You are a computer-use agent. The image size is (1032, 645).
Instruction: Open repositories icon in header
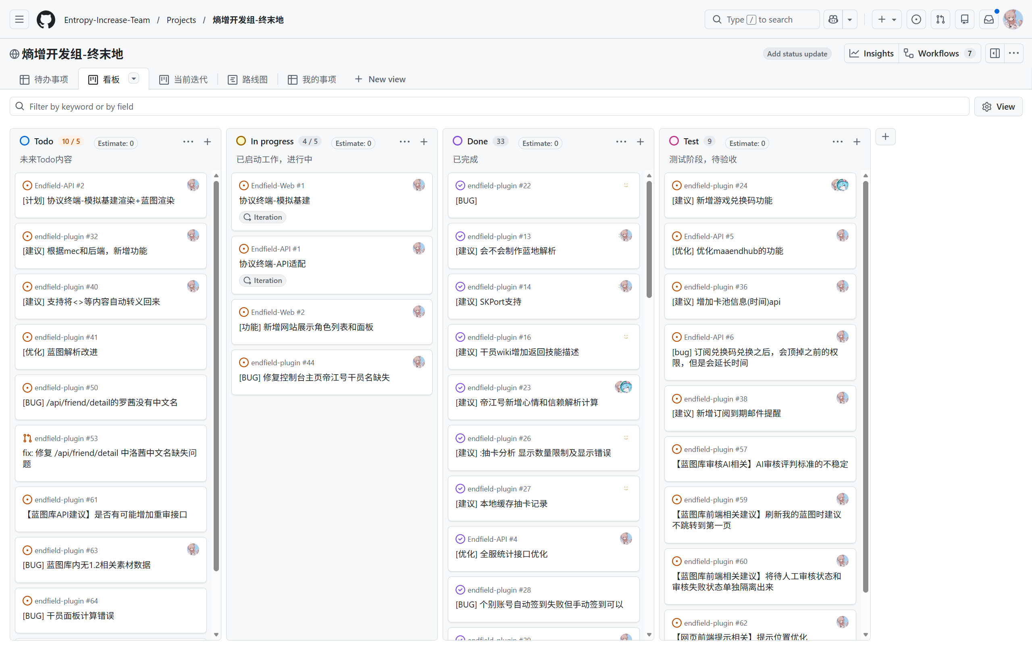coord(965,20)
